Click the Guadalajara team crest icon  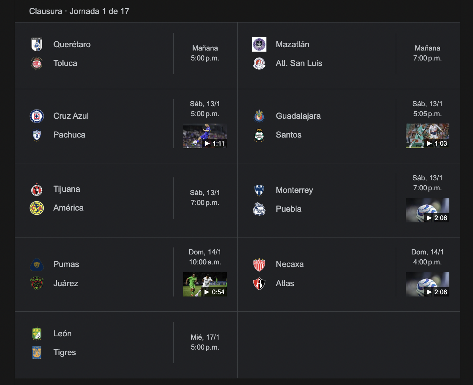[x=259, y=116]
